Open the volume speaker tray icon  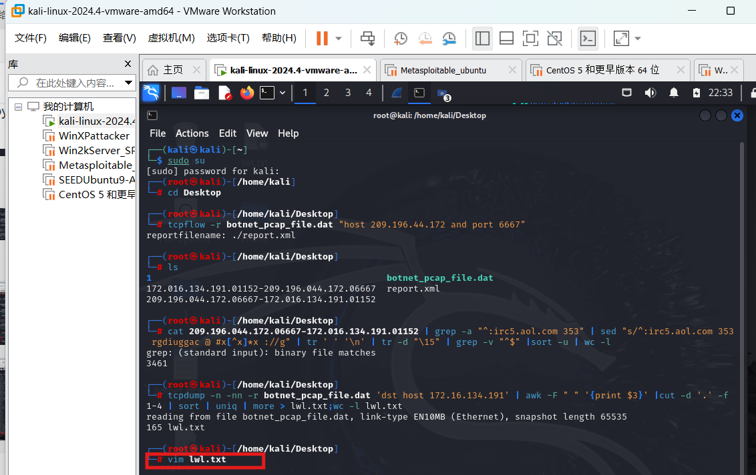pos(650,93)
